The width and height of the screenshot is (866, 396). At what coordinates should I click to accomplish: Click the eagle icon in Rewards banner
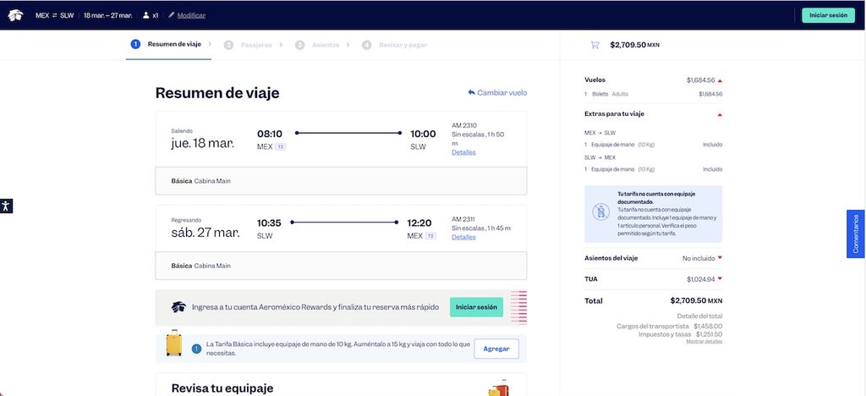[x=178, y=306]
